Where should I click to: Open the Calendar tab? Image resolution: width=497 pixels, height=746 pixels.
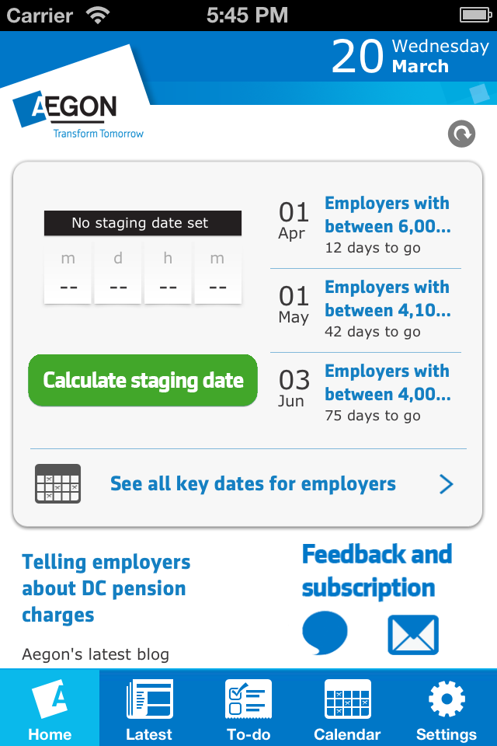click(x=347, y=708)
